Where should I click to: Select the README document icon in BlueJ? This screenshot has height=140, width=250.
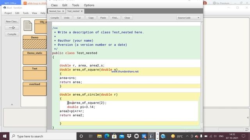[x=28, y=26]
